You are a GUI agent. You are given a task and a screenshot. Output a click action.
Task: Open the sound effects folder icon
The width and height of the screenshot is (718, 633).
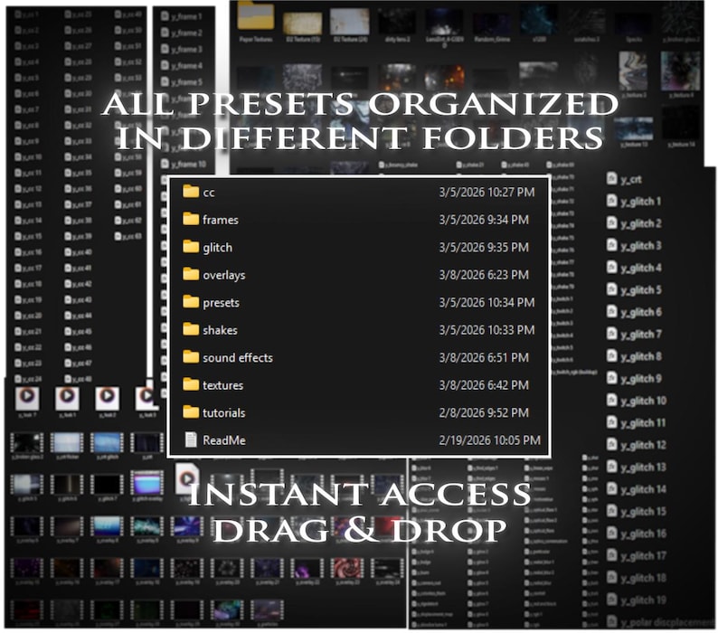click(x=191, y=357)
